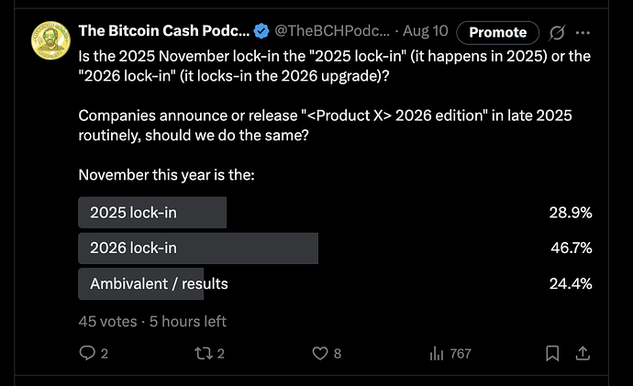
Task: Open the Grok explain icon beside Promote
Action: pyautogui.click(x=557, y=32)
